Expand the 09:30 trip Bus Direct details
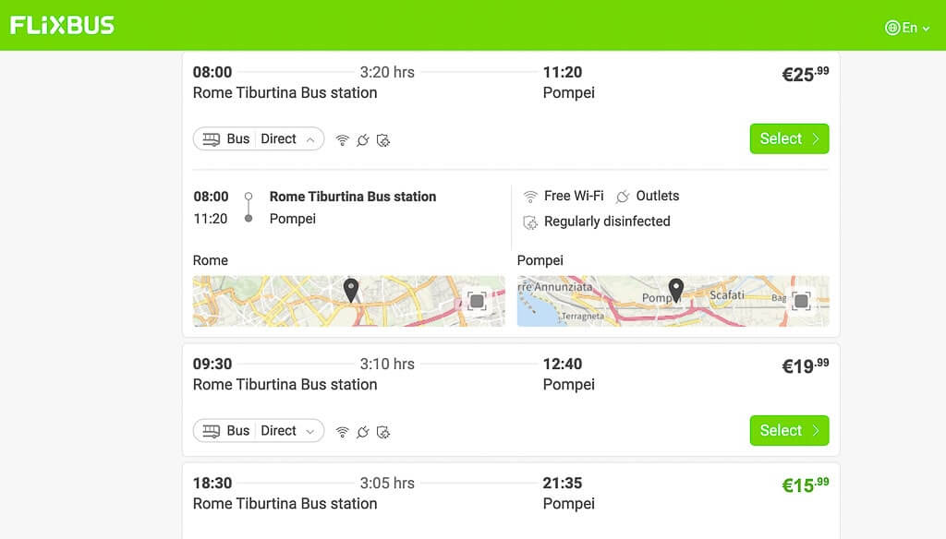 tap(259, 431)
